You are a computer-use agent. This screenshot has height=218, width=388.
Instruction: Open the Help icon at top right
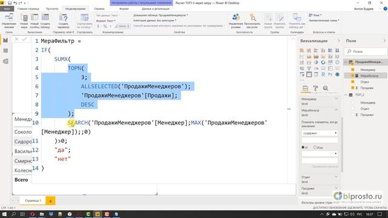[x=385, y=8]
